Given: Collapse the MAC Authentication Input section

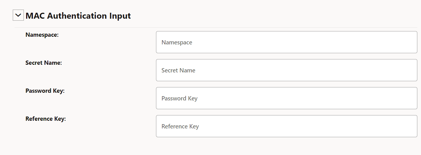Looking at the screenshot, I should (18, 16).
